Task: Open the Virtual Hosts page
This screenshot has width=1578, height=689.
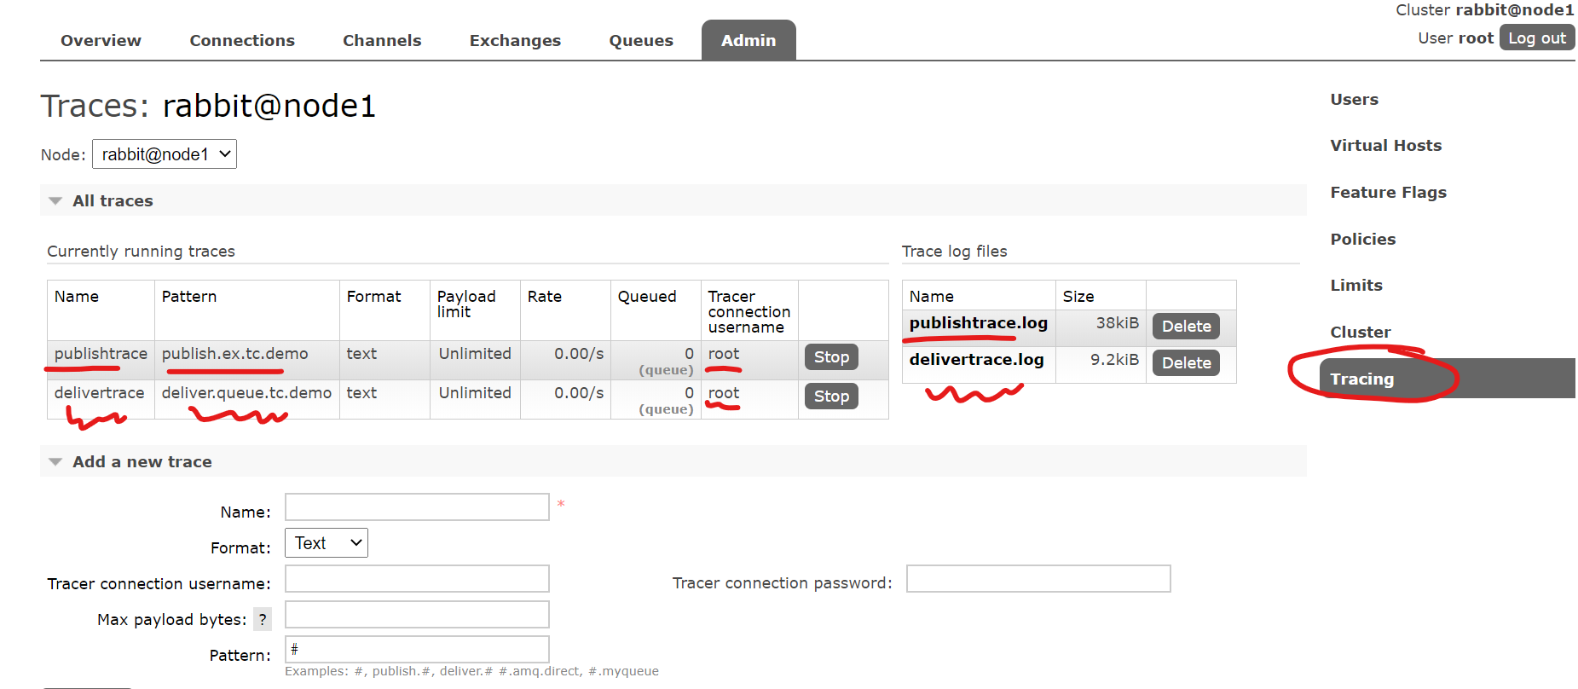Action: (x=1385, y=146)
